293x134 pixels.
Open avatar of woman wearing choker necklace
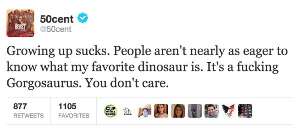coord(161,111)
